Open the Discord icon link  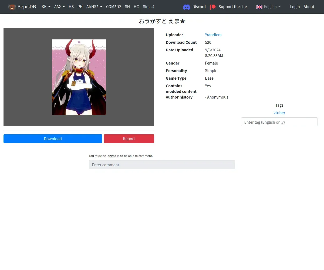(x=187, y=7)
